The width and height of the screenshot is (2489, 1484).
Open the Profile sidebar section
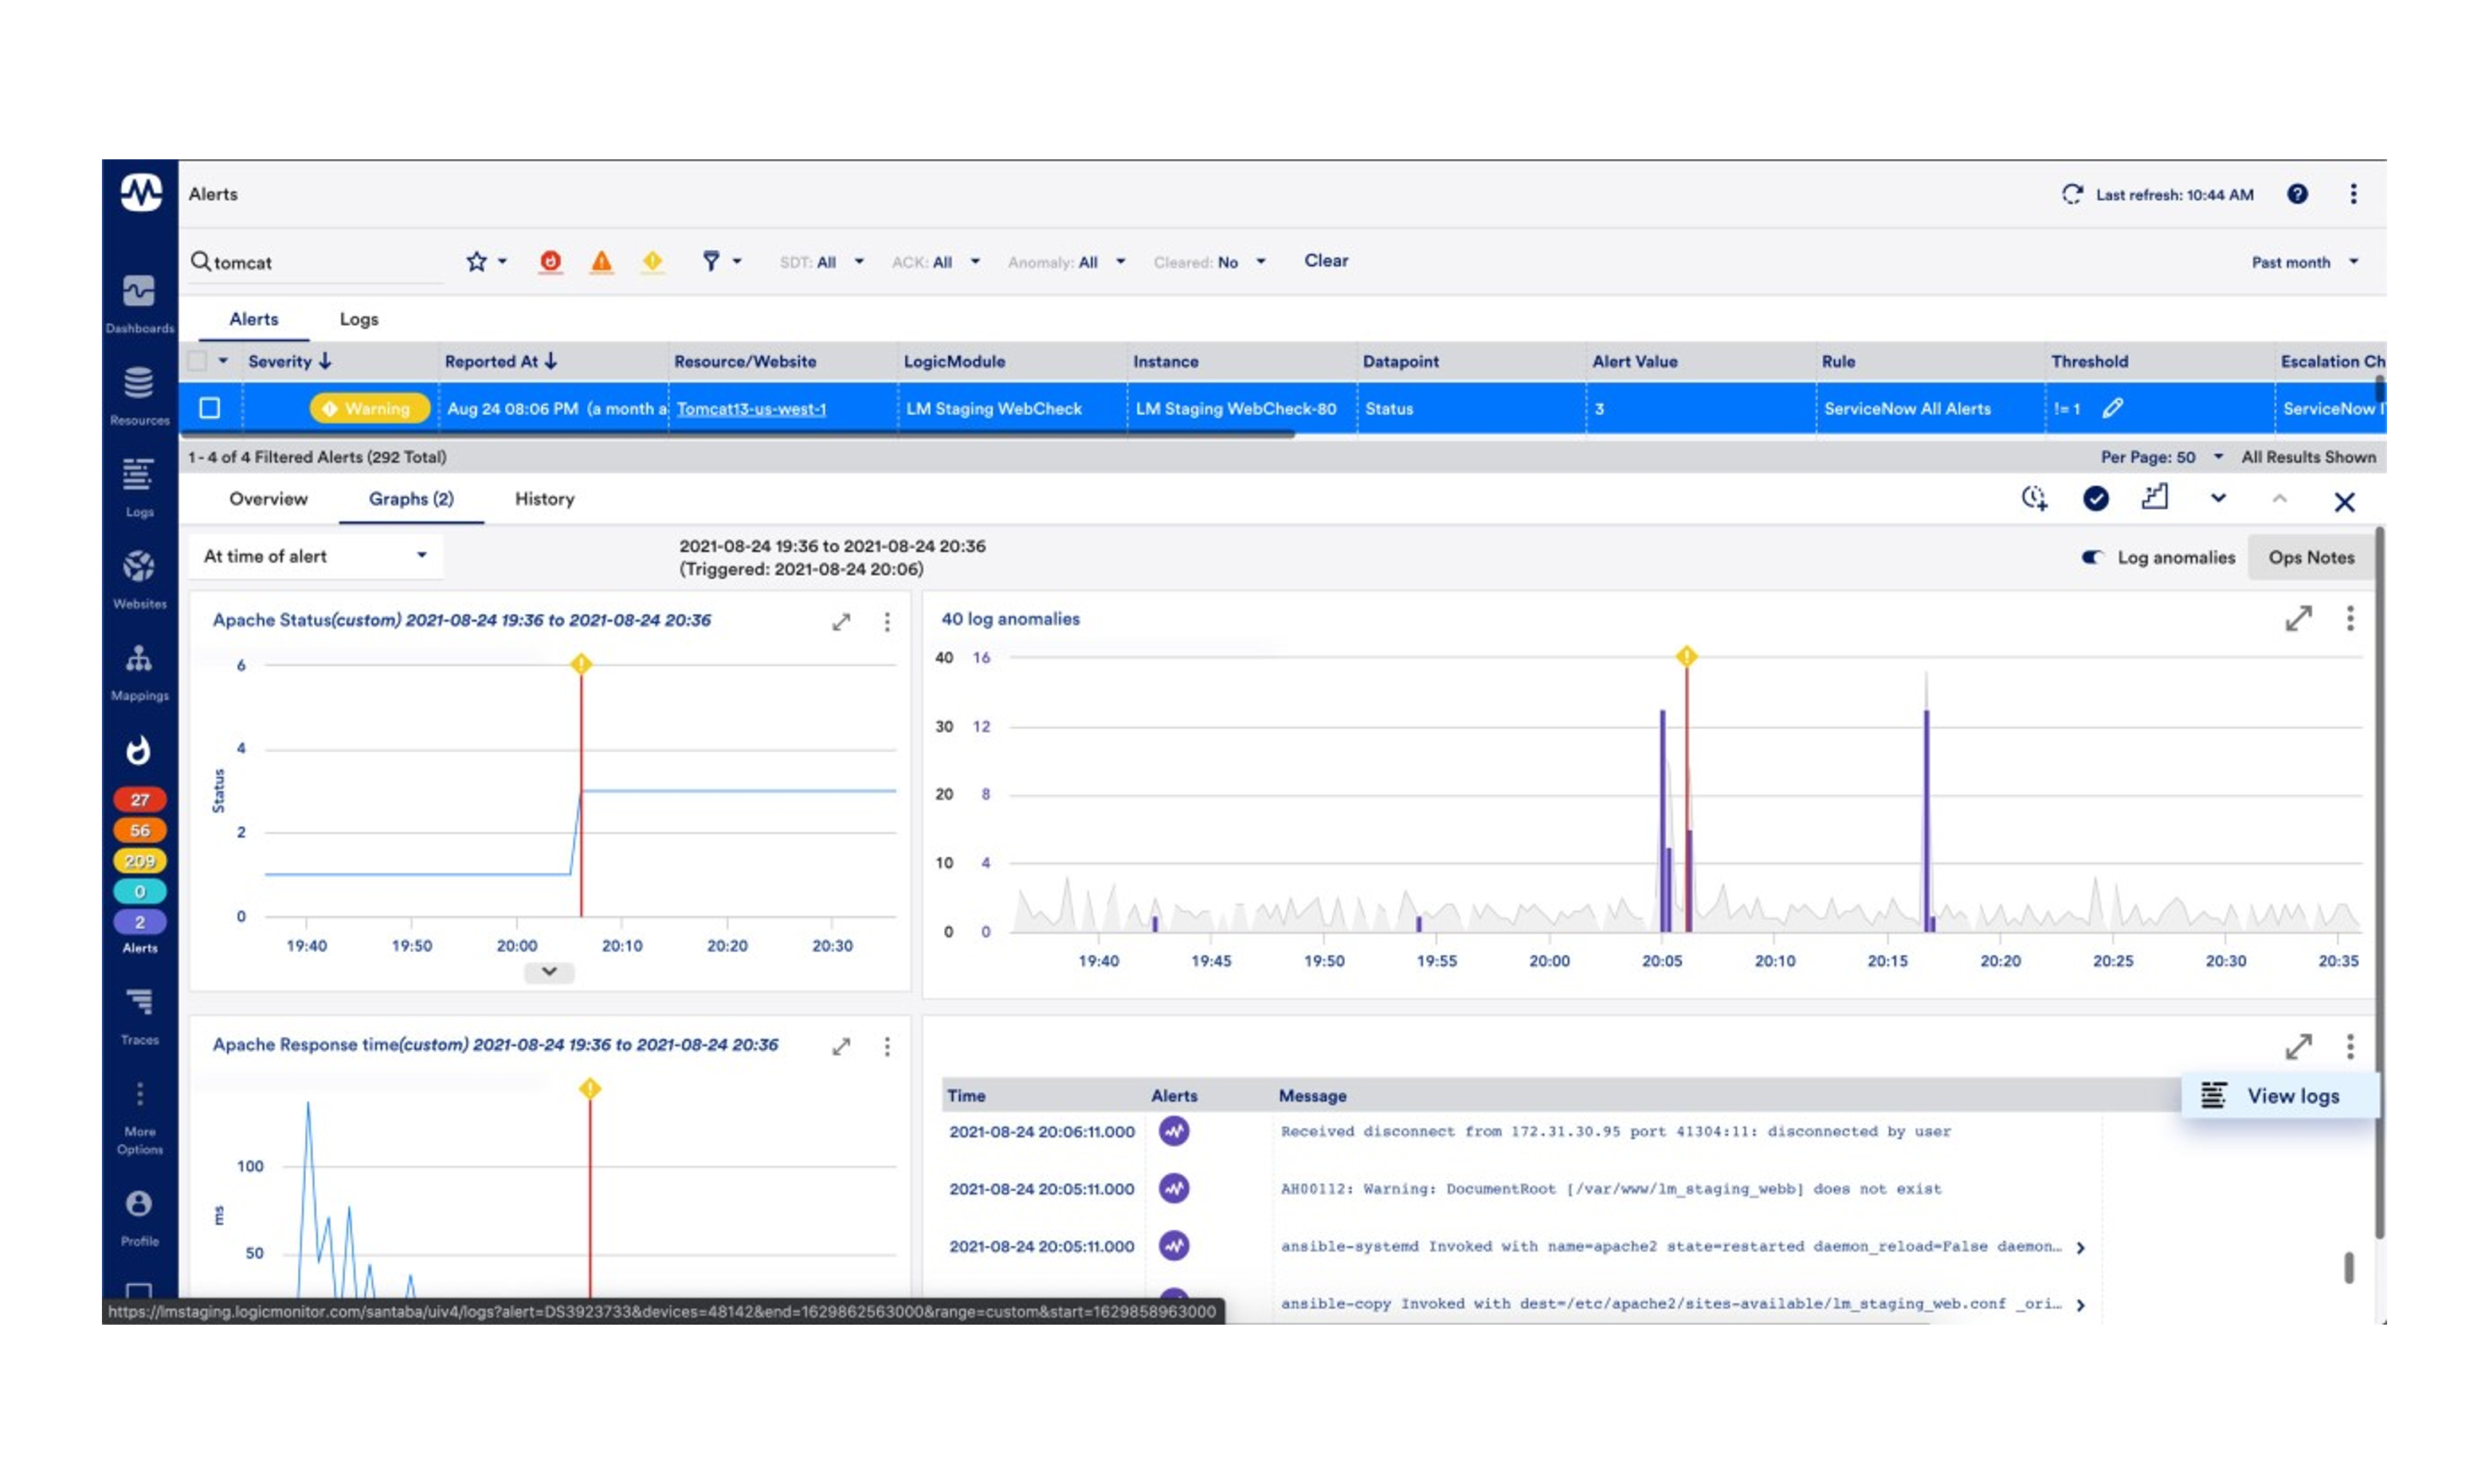tap(140, 1218)
